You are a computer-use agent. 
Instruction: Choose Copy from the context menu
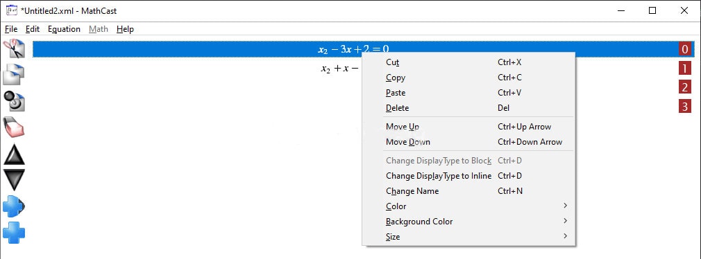tap(468, 78)
